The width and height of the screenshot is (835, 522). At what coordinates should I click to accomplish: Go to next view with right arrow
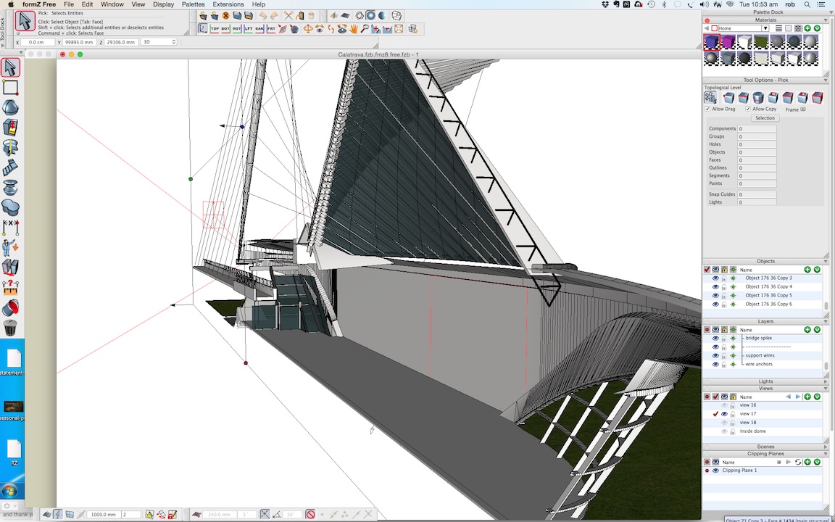[798, 397]
